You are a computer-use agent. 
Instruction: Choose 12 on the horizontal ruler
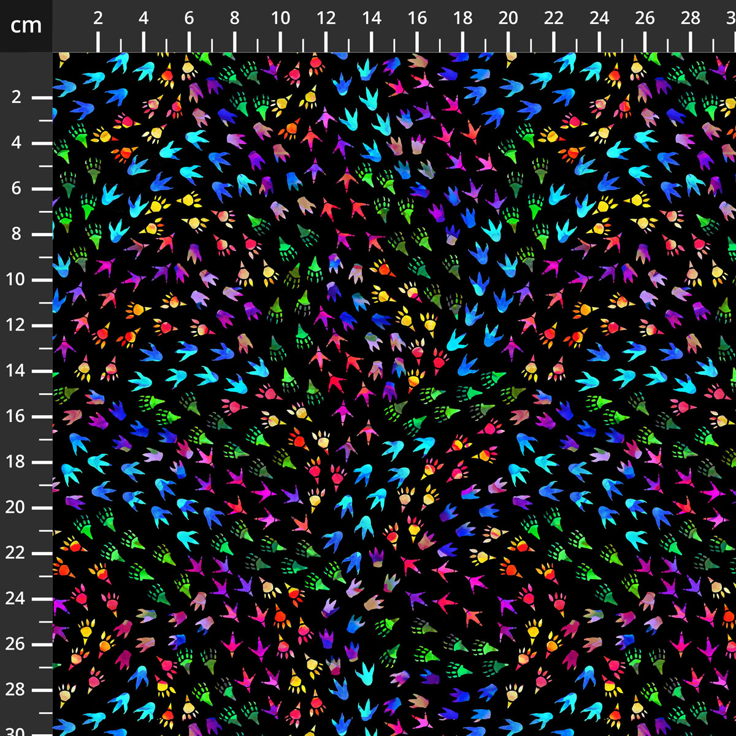(x=326, y=18)
